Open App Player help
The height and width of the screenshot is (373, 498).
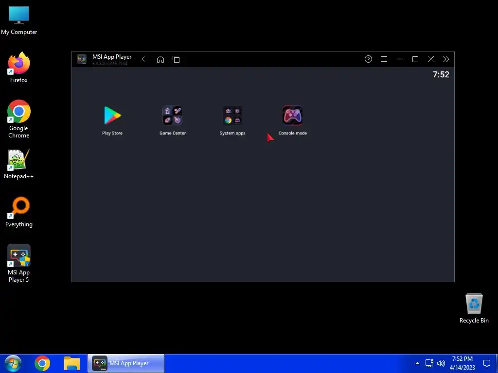pos(368,59)
